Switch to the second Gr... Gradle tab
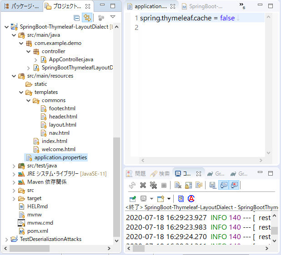 click(x=239, y=174)
